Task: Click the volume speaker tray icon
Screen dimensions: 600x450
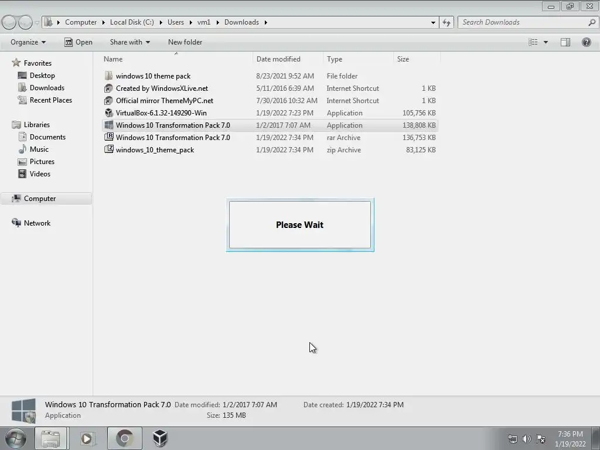Action: pos(527,439)
